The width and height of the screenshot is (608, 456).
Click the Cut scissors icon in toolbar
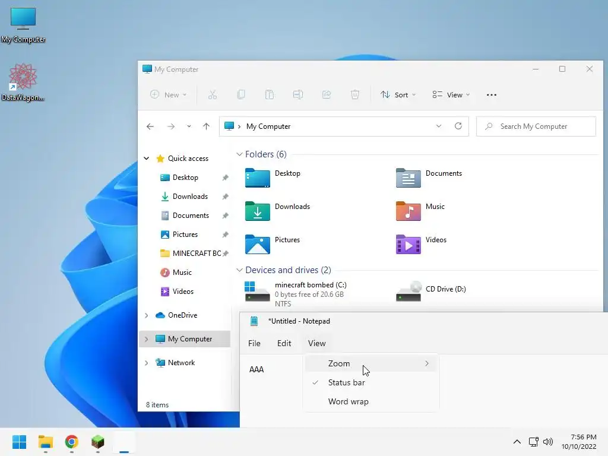pyautogui.click(x=213, y=94)
